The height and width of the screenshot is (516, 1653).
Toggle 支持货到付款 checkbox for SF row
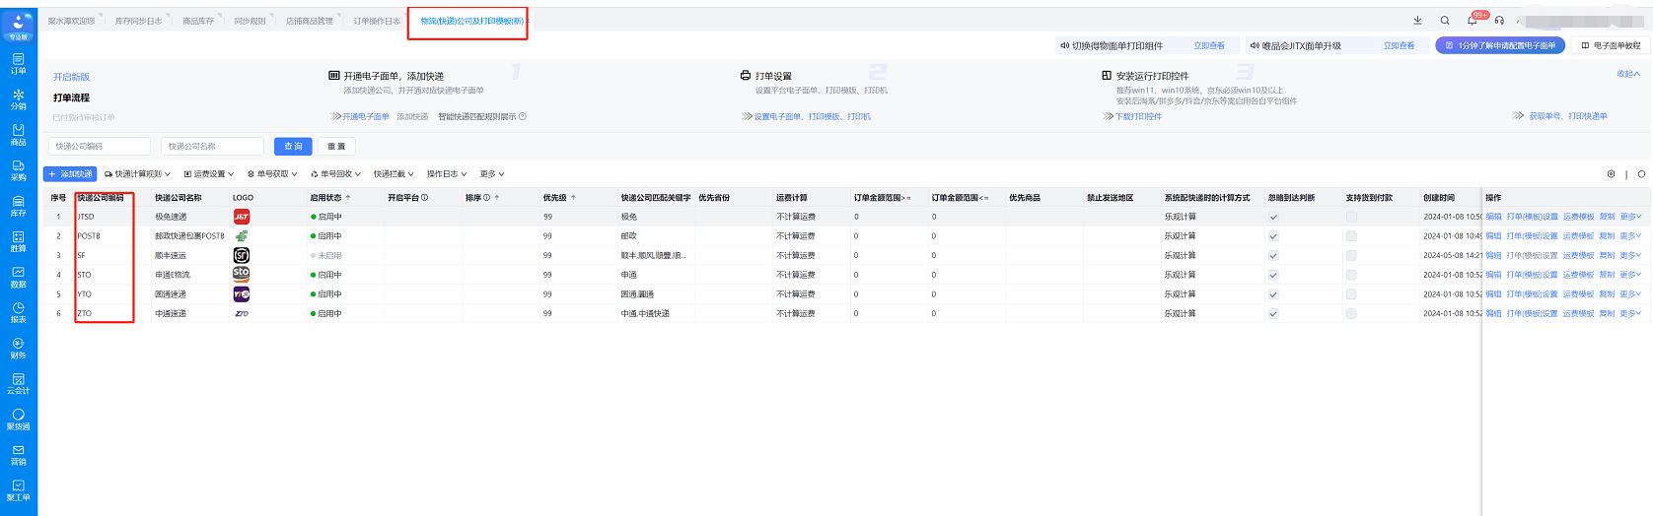coord(1351,255)
